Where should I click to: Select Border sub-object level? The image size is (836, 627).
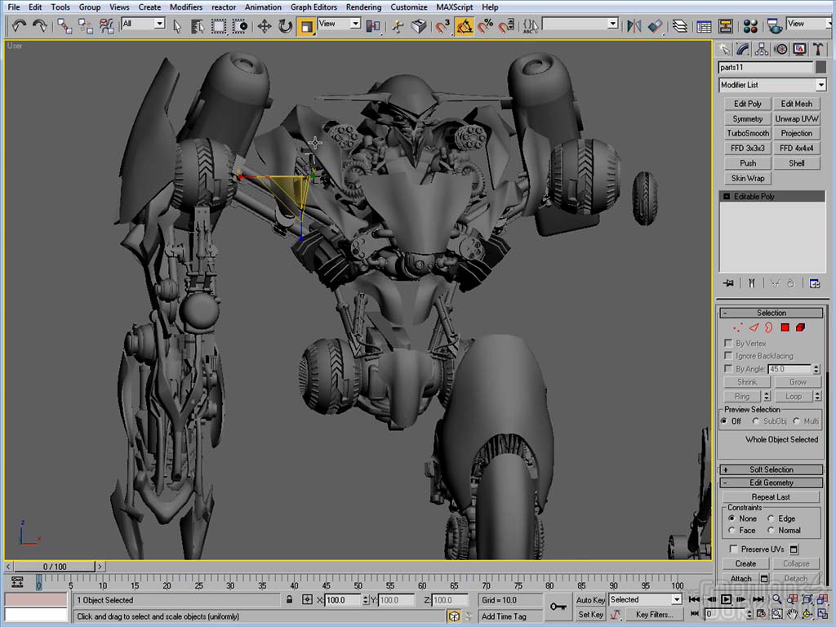point(769,327)
